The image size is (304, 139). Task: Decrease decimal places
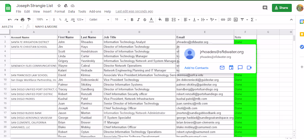[x=66, y=20]
